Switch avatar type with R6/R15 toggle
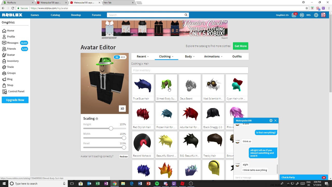Viewport: 332px width, 187px height. (x=120, y=57)
